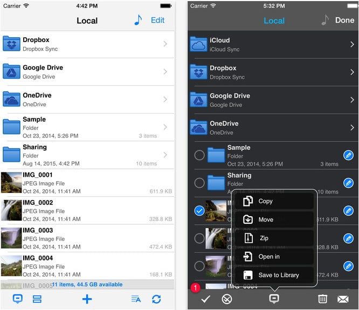The width and height of the screenshot is (359, 310).
Task: Open iCloud folder chevron arrow
Action: coord(351,44)
